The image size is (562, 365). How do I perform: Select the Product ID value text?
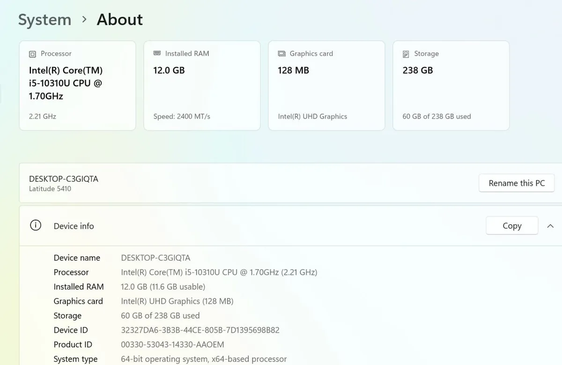point(172,344)
